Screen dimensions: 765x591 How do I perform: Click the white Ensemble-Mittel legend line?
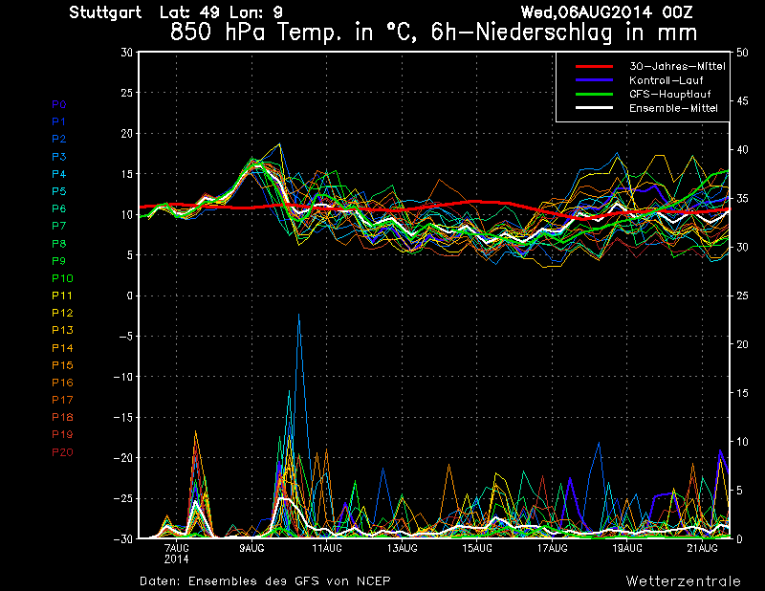pyautogui.click(x=593, y=109)
